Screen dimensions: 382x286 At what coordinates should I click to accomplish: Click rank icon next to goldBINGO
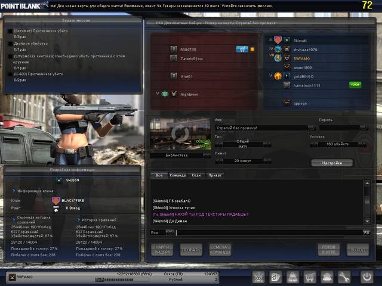pos(286,76)
